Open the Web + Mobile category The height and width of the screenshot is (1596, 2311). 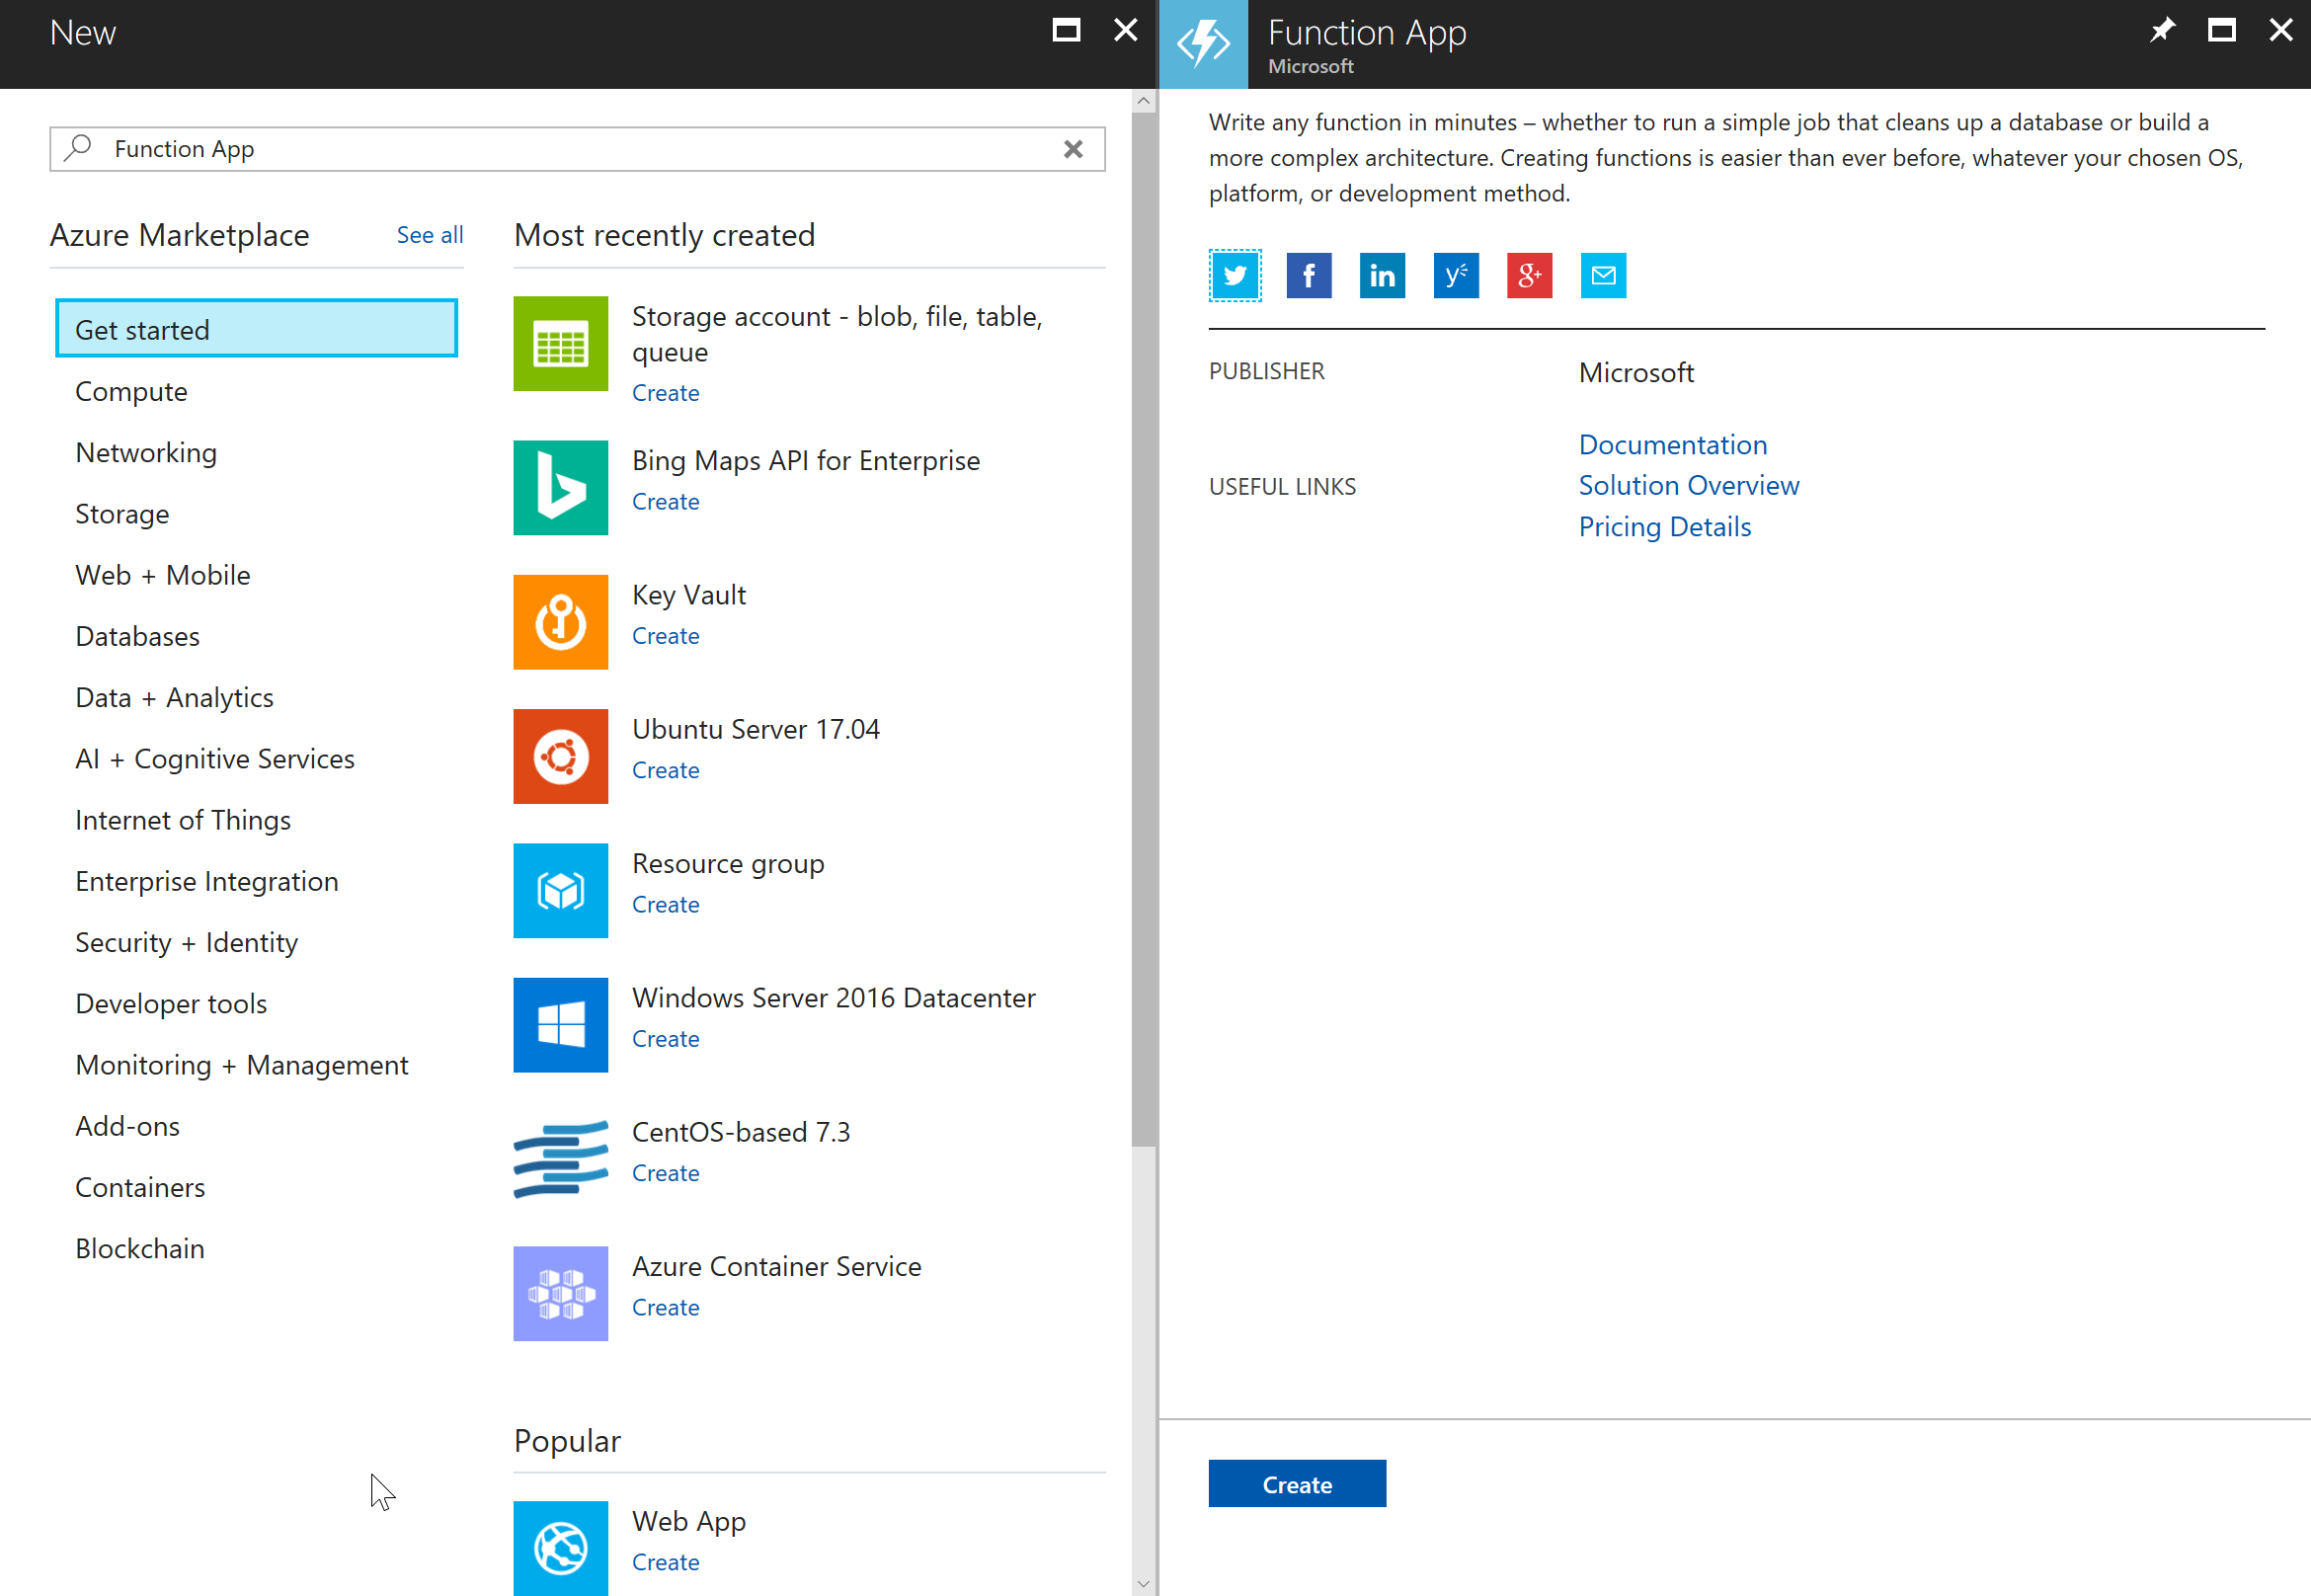point(163,575)
